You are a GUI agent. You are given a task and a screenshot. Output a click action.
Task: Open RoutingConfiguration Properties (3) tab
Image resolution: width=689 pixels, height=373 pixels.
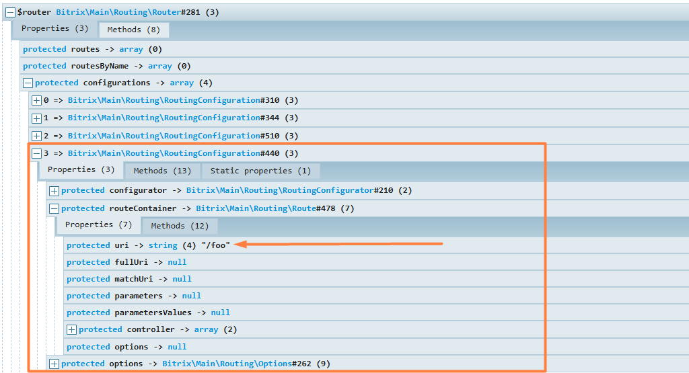pos(81,170)
